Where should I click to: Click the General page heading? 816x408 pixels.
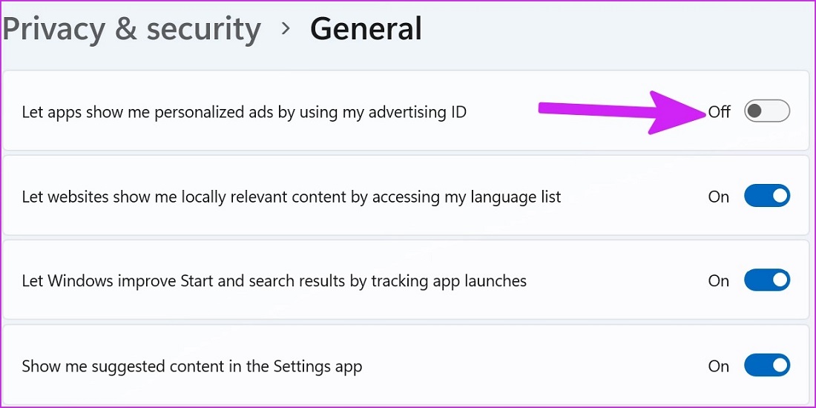point(366,30)
